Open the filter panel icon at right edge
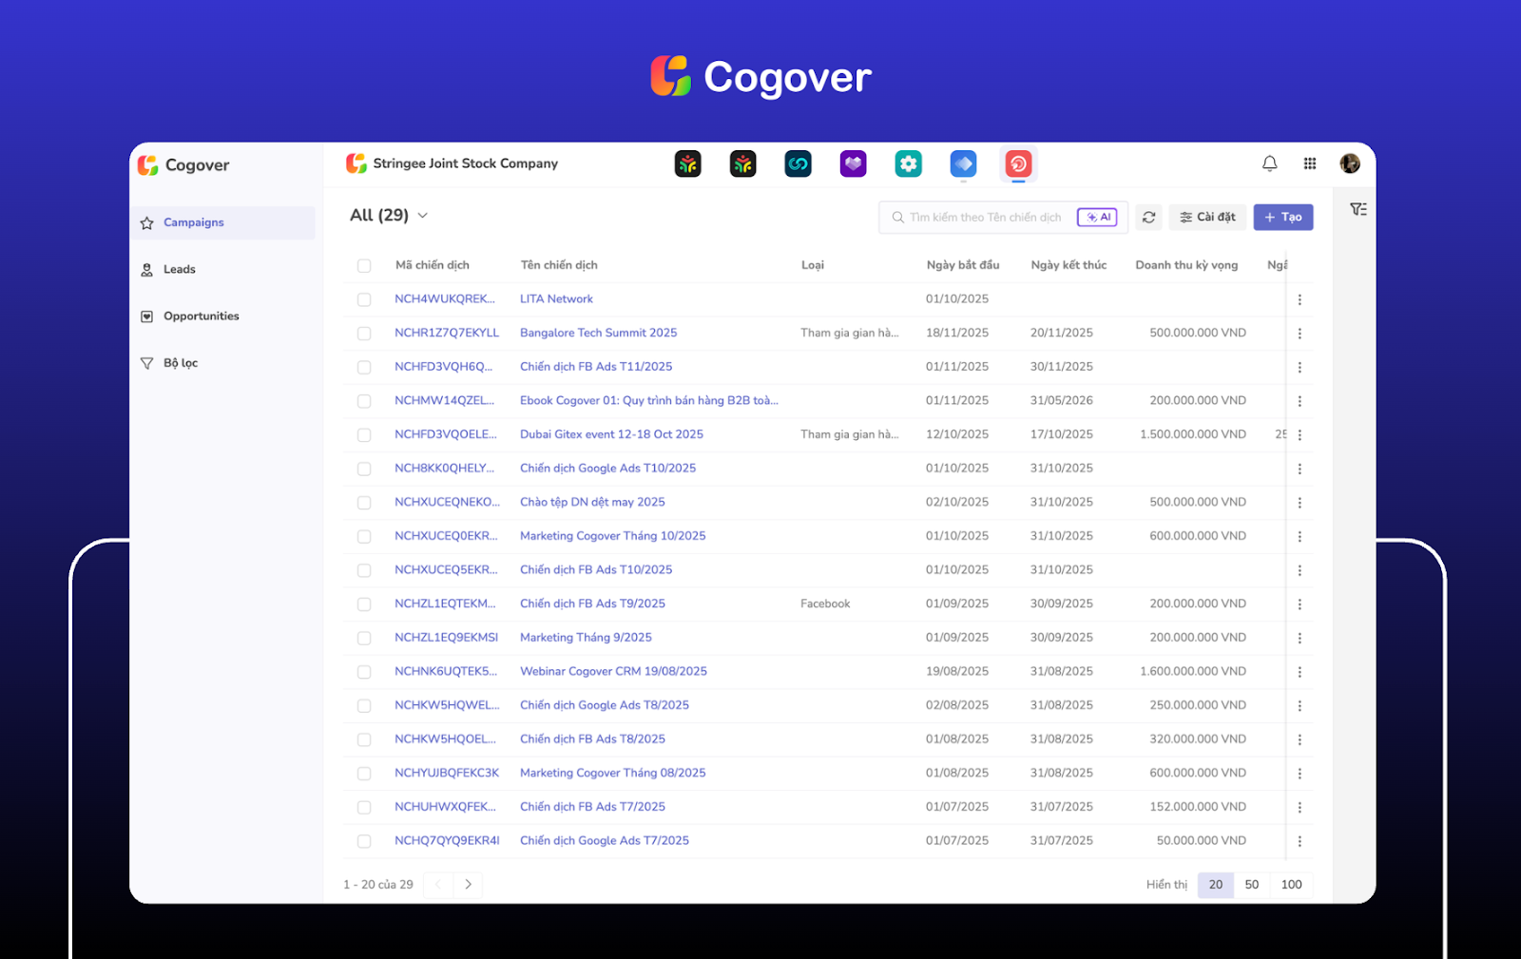 (x=1358, y=209)
